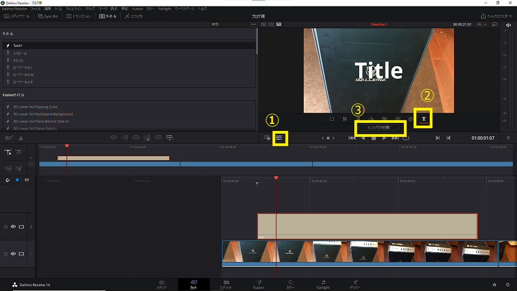Select the Text+ title
Screen dimensions: 517x291
tap(129, 45)
